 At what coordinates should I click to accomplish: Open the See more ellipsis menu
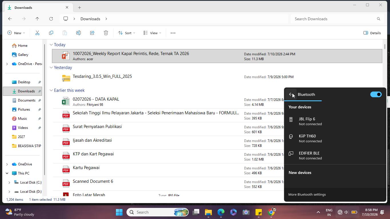coord(173,33)
